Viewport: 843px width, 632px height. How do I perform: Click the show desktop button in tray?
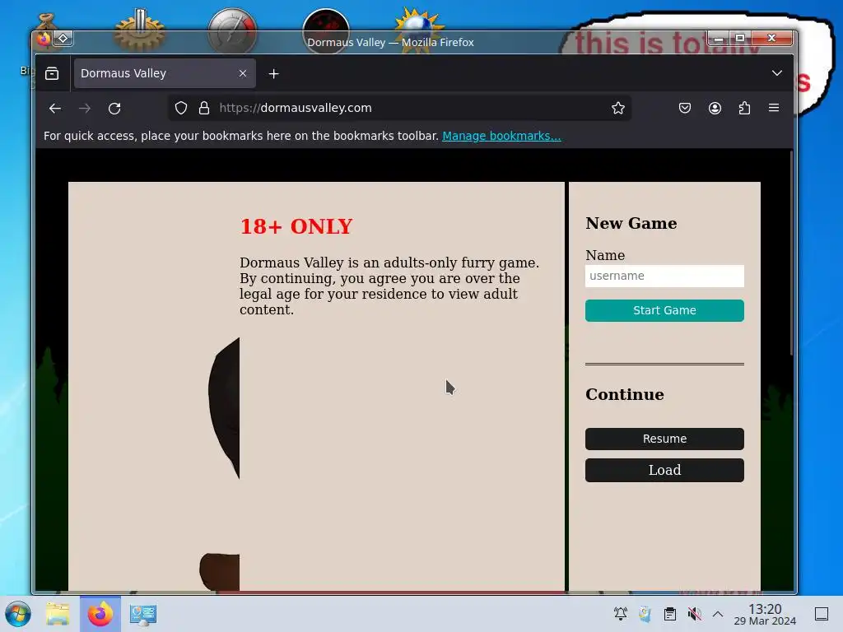822,614
